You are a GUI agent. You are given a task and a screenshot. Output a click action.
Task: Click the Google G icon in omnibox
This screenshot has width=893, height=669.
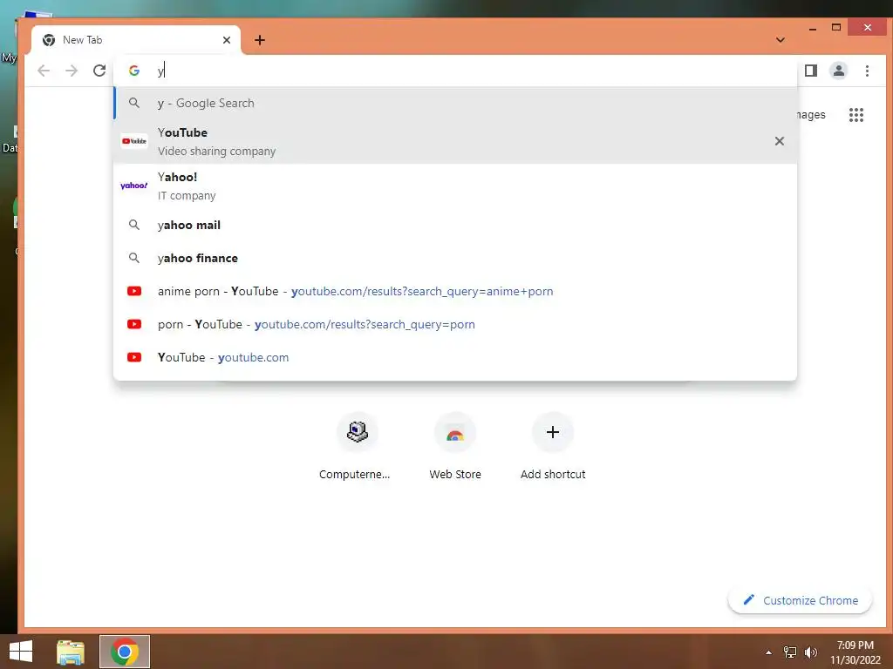pos(134,71)
